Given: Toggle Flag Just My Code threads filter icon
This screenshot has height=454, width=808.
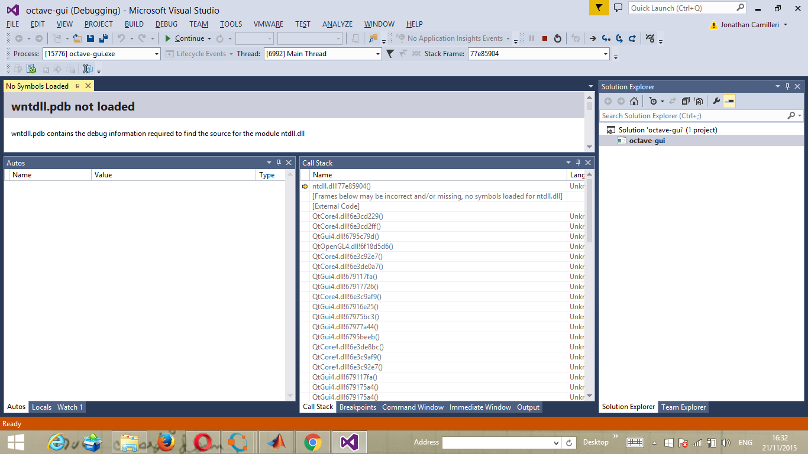Looking at the screenshot, I should pyautogui.click(x=390, y=54).
